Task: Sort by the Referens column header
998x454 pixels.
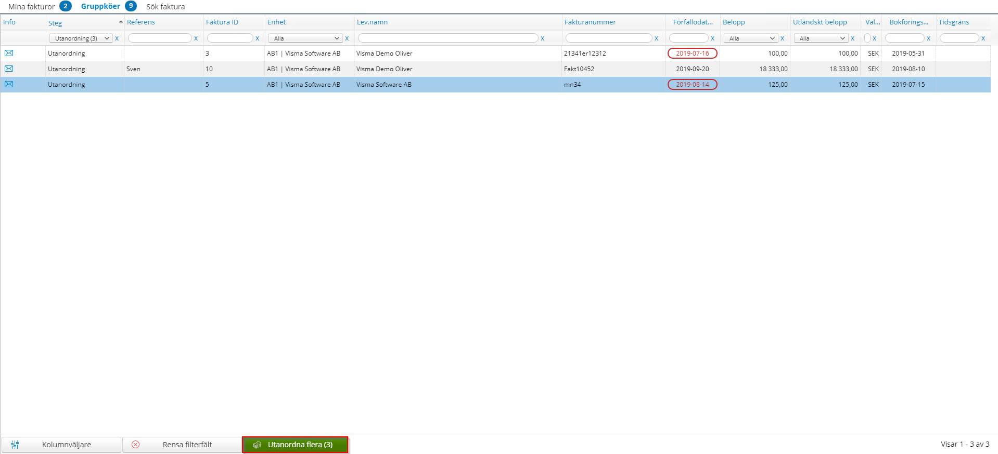Action: point(141,22)
